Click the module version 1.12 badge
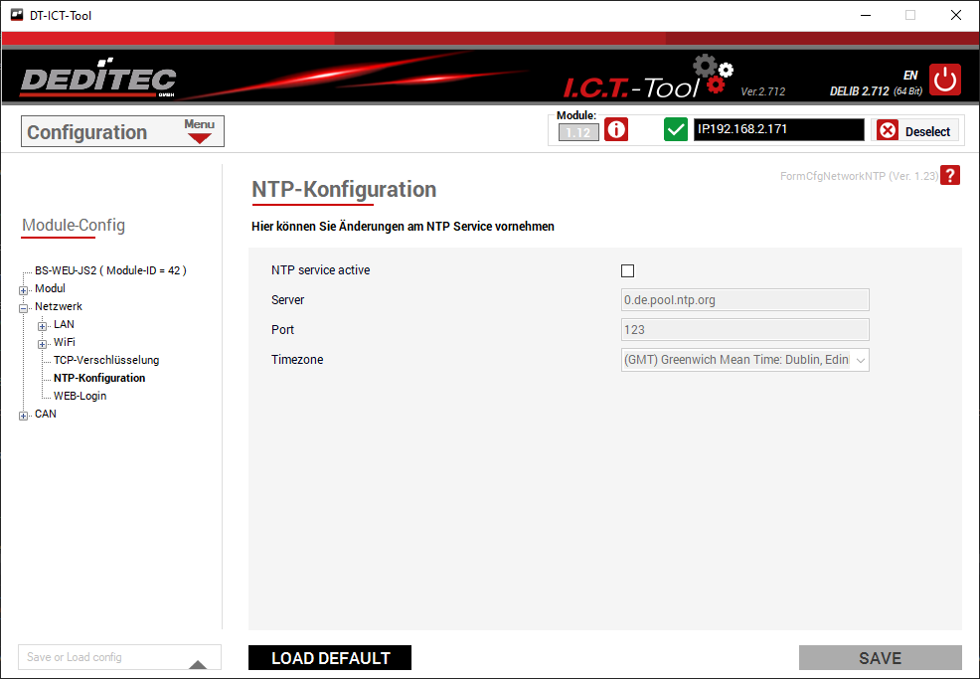The height and width of the screenshot is (679, 980). click(578, 132)
